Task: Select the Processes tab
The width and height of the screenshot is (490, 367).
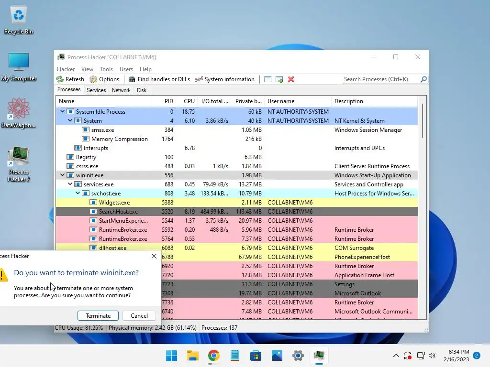Action: (69, 89)
